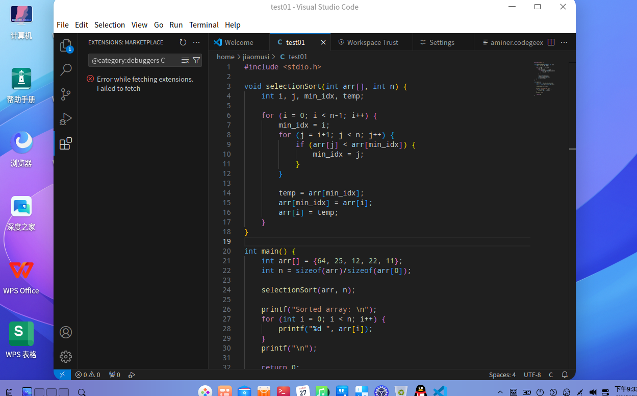Open the View menu
The width and height of the screenshot is (637, 396).
139,24
